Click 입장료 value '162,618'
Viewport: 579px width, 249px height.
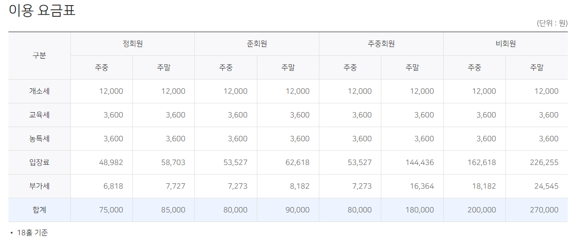tap(482, 162)
